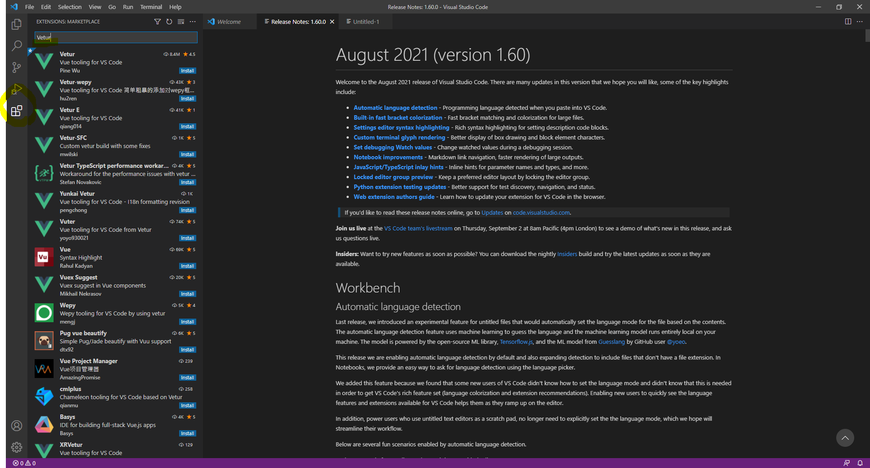Screen dimensions: 870x468
Task: Open the Search view in activity bar
Action: click(x=17, y=46)
